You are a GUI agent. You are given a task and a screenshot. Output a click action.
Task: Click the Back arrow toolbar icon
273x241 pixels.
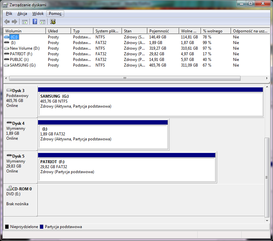(7, 22)
